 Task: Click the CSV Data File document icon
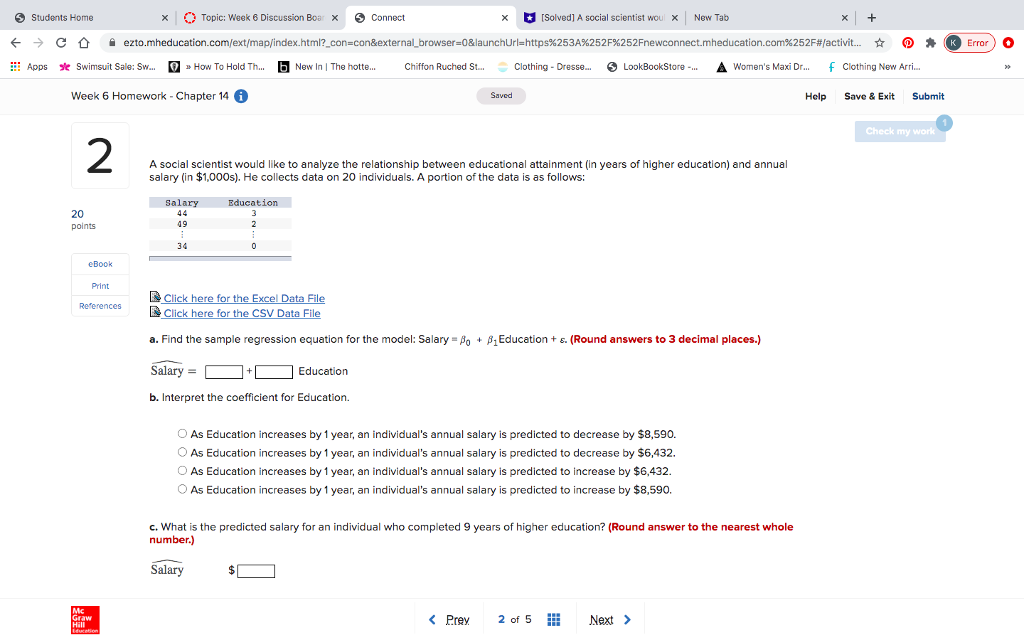155,311
